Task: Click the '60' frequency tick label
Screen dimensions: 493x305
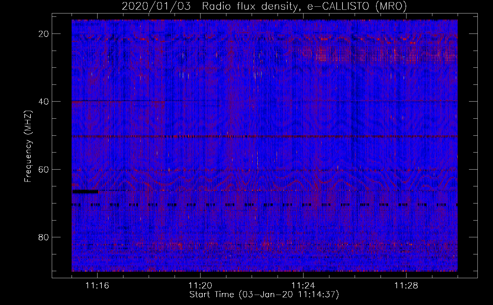Action: coord(44,169)
